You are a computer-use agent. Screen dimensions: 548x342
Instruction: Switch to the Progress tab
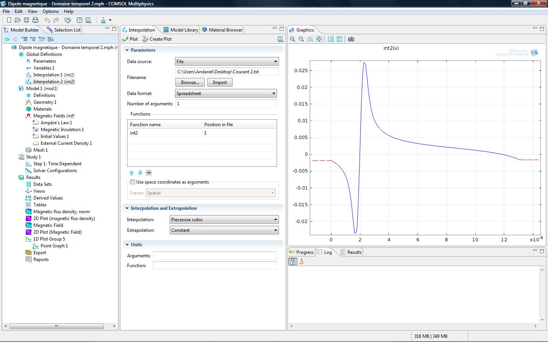coord(301,252)
